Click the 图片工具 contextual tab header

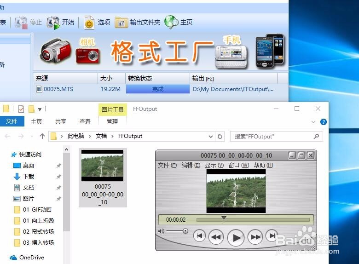[x=113, y=109]
